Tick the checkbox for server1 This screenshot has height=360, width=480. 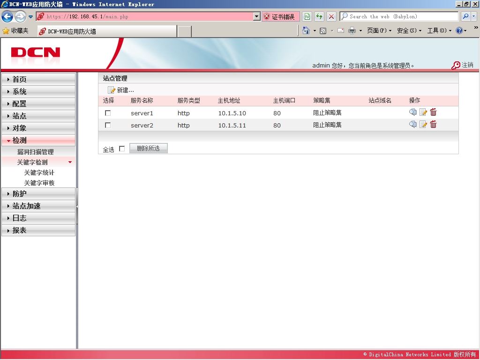point(108,113)
